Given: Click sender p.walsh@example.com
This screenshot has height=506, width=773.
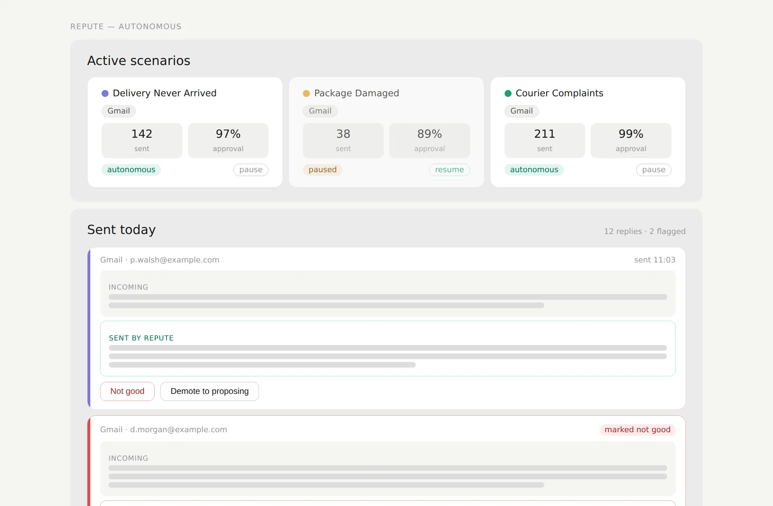Looking at the screenshot, I should (175, 260).
